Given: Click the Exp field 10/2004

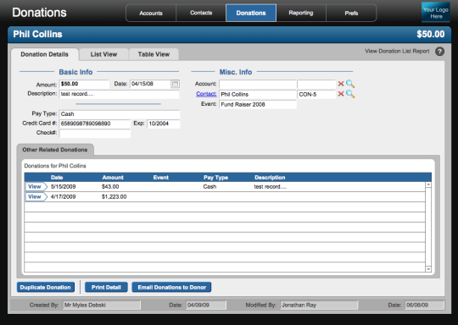Looking at the screenshot, I should [164, 124].
